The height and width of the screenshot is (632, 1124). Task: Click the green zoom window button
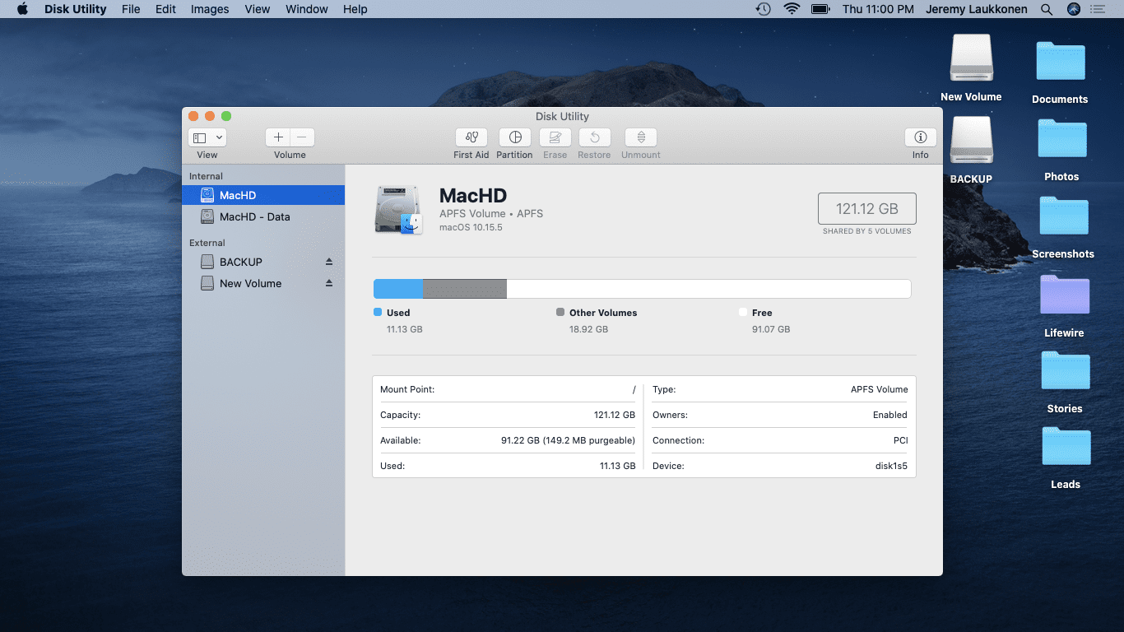pos(226,116)
